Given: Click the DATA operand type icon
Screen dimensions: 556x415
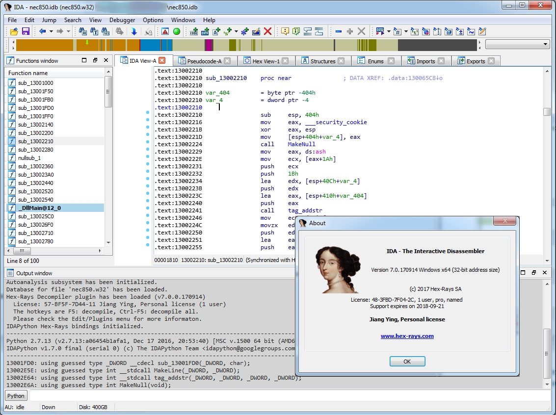Looking at the screenshot, I should coord(380,31).
